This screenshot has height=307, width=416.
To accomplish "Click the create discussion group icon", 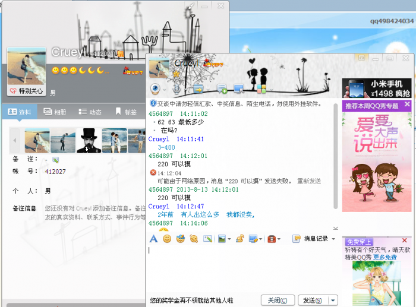I will (222, 89).
